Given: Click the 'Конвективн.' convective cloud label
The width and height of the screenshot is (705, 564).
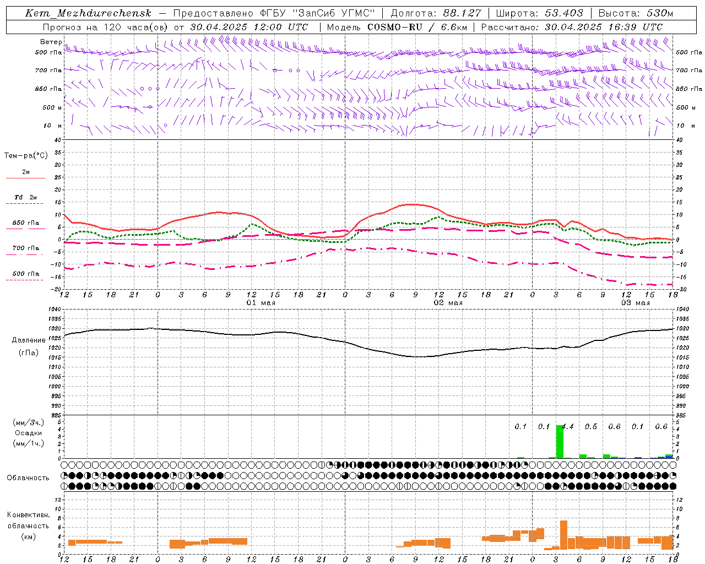Looking at the screenshot, I should 28,515.
